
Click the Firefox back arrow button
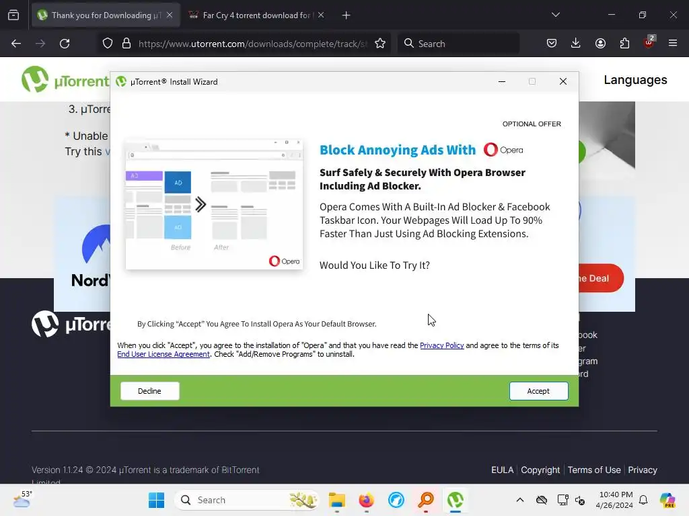point(16,44)
